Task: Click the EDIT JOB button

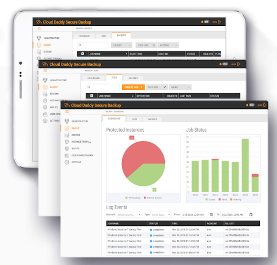Action: 157,87
